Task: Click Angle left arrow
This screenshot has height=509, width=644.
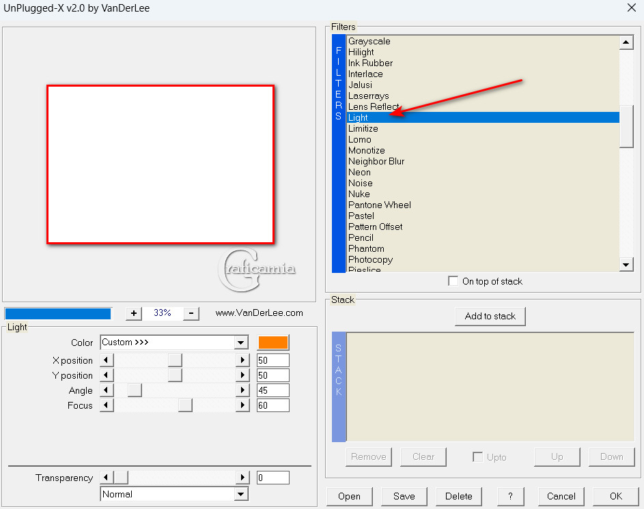Action: 107,390
